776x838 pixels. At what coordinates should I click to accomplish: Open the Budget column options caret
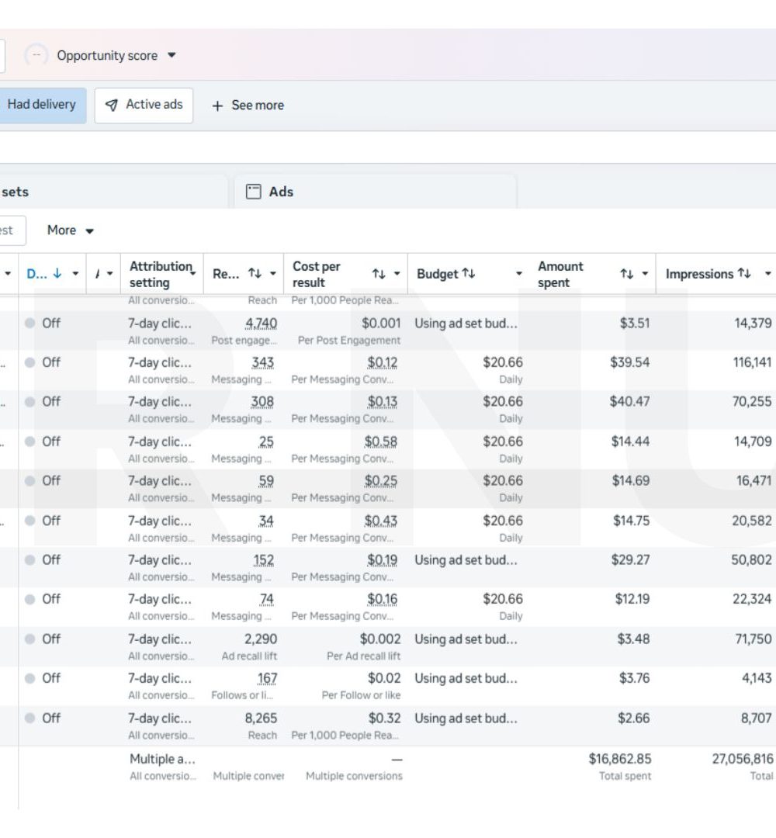pyautogui.click(x=518, y=274)
